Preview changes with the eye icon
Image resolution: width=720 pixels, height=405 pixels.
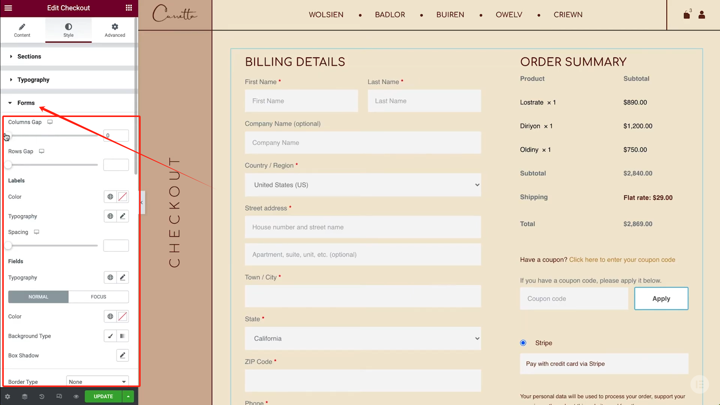pyautogui.click(x=76, y=396)
